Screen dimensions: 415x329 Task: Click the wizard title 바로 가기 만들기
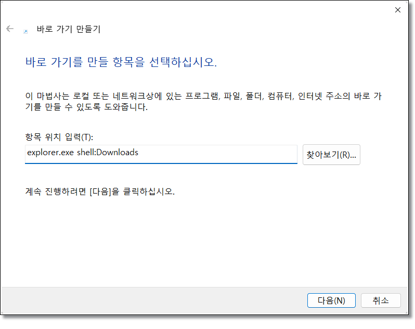(x=69, y=29)
